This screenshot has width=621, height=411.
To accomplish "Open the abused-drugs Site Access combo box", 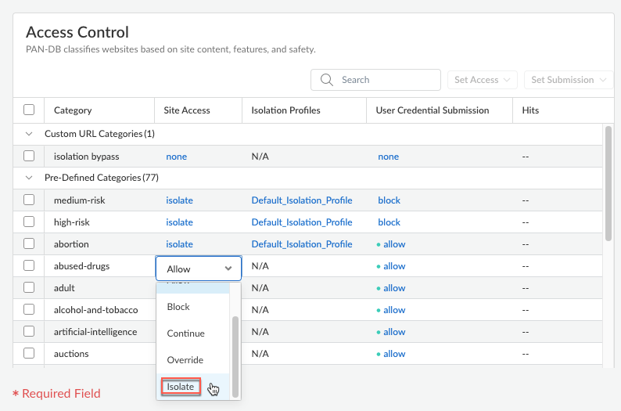I will 199,269.
